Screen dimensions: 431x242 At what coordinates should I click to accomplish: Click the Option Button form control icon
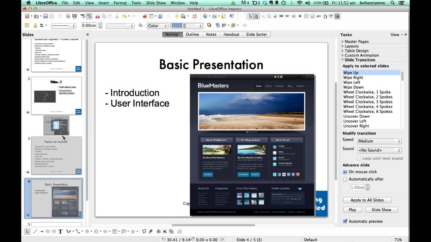point(300,16)
